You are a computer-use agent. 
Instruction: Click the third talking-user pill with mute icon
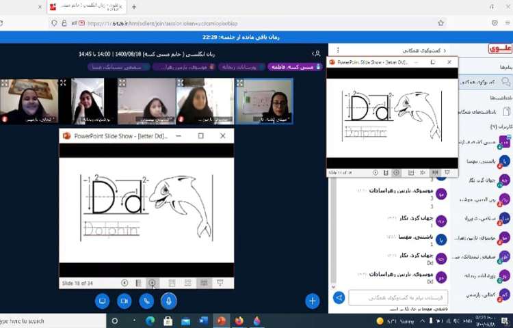pyautogui.click(x=184, y=67)
